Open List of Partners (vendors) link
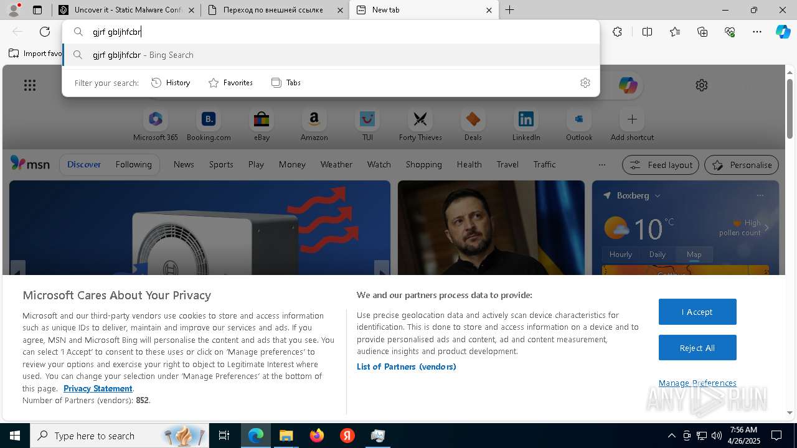The image size is (797, 448). 406,366
